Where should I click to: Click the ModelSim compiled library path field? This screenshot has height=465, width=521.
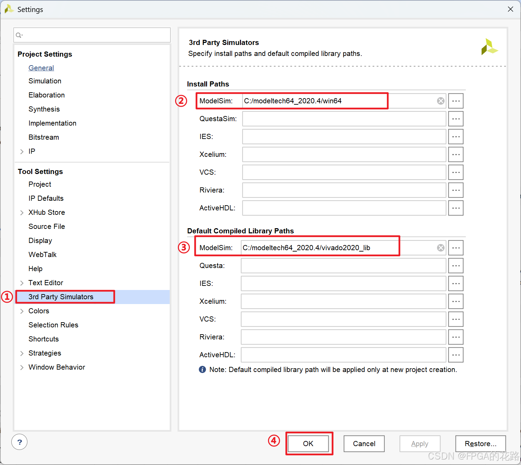click(x=343, y=248)
